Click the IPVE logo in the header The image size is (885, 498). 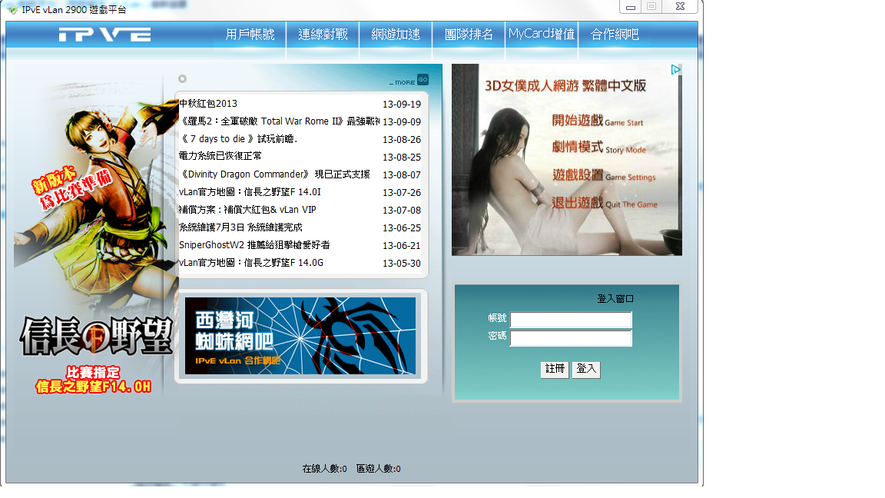pyautogui.click(x=105, y=35)
